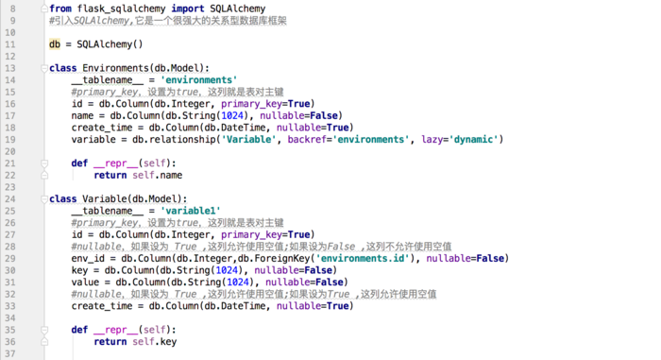Viewport: 661px width, 360px height.
Task: Collapse the import block fold marker at line 8
Action: tap(44, 9)
